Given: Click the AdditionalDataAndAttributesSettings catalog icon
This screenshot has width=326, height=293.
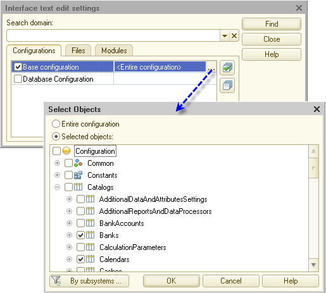Looking at the screenshot, I should click(x=91, y=199).
